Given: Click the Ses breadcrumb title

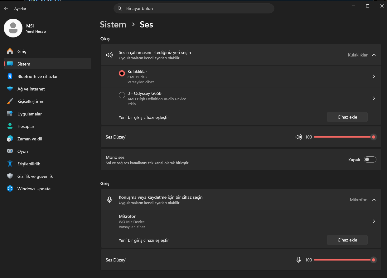Looking at the screenshot, I should [146, 25].
